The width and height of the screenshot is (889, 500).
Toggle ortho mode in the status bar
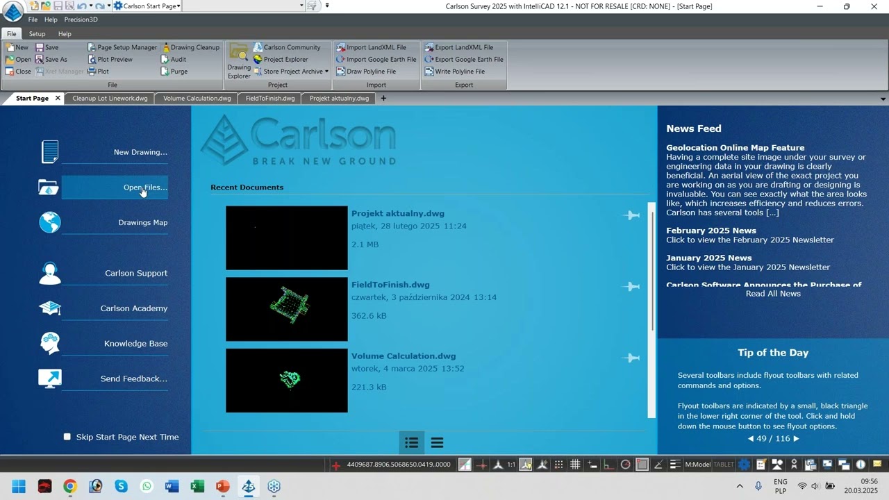coord(608,465)
